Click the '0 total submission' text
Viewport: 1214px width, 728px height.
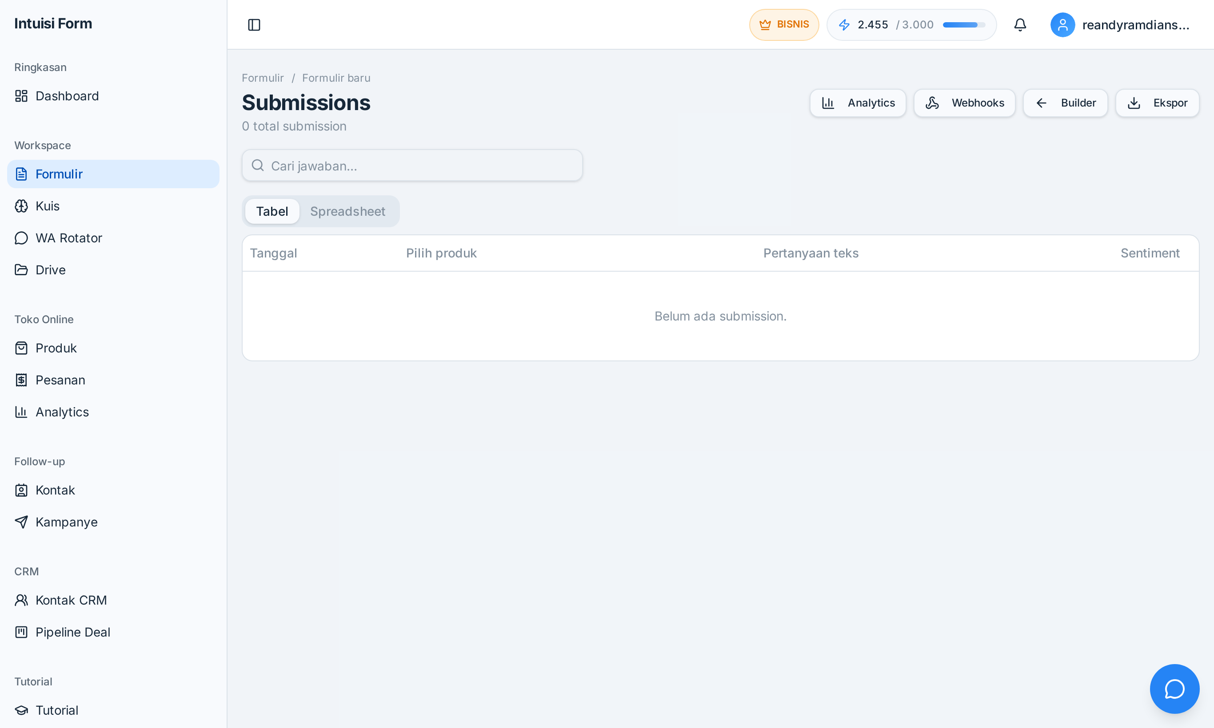pyautogui.click(x=294, y=126)
